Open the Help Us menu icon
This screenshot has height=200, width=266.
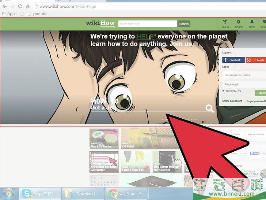coord(225,24)
